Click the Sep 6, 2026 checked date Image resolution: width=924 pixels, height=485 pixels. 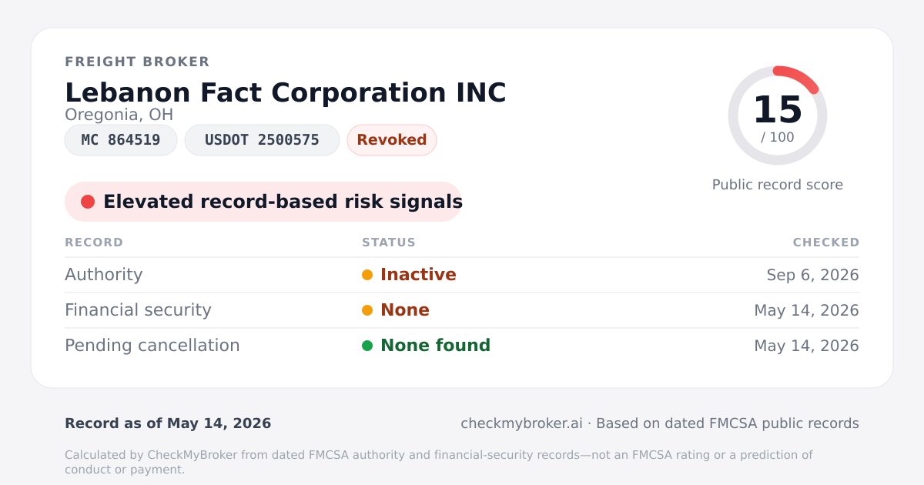click(x=813, y=275)
